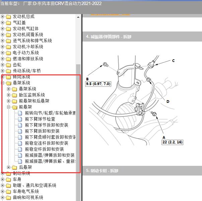202x201 pixels.
Task: Expand the 胎压监测系统 subfolder
Action: pyautogui.click(x=8, y=95)
